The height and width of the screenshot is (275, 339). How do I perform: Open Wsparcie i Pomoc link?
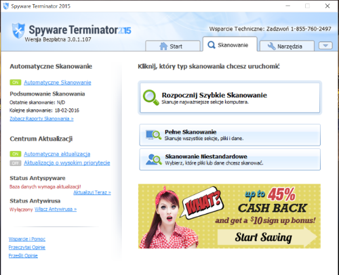(27, 239)
